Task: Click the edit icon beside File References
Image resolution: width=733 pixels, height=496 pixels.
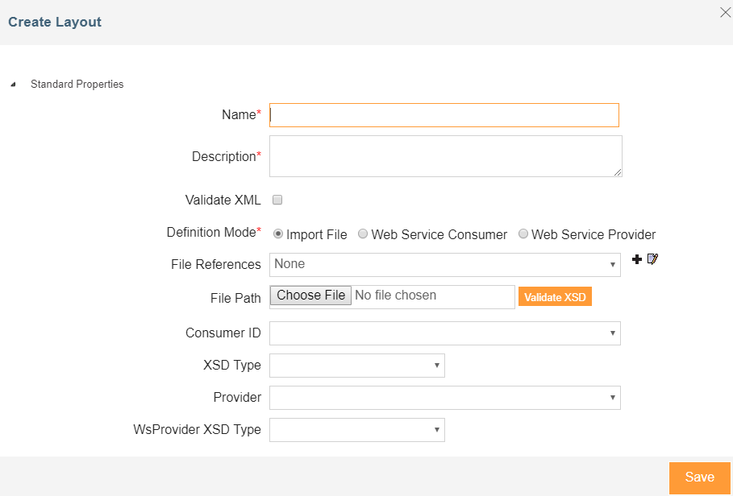Action: click(652, 259)
